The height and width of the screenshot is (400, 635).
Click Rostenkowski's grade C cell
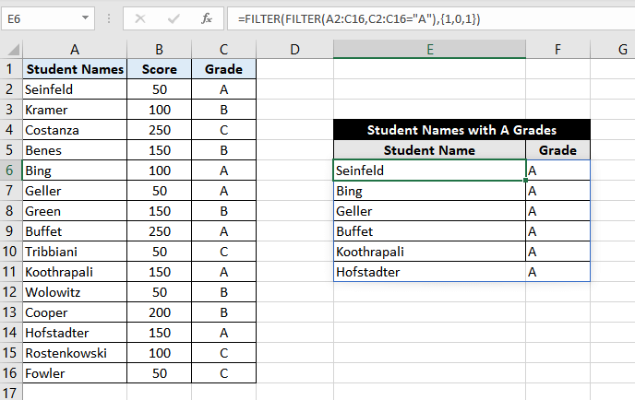point(223,353)
